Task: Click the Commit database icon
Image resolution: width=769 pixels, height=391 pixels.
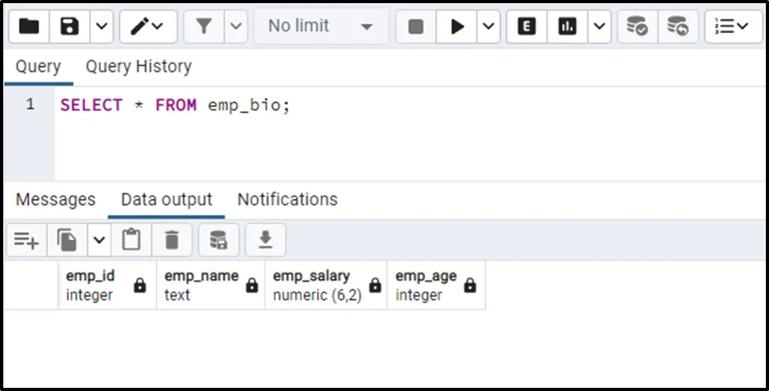Action: 636,27
